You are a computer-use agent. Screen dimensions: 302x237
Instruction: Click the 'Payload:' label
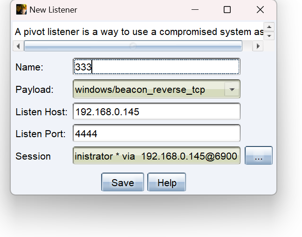click(x=34, y=90)
